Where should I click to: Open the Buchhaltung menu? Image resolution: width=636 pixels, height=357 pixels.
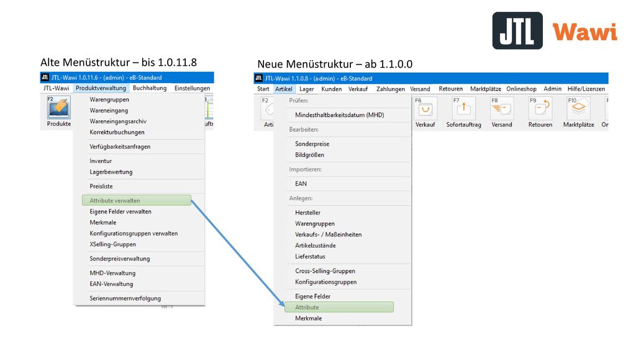pos(150,88)
